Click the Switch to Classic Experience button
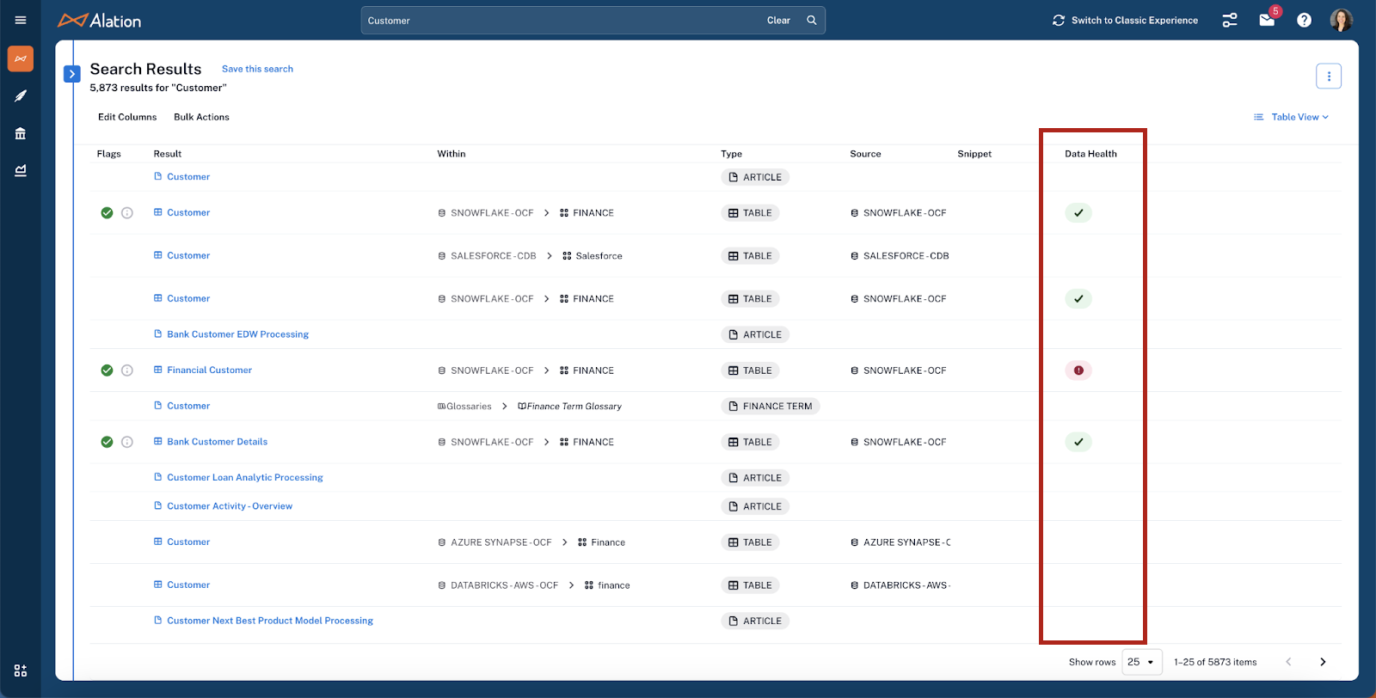Screen dimensions: 1376x698 [1125, 21]
